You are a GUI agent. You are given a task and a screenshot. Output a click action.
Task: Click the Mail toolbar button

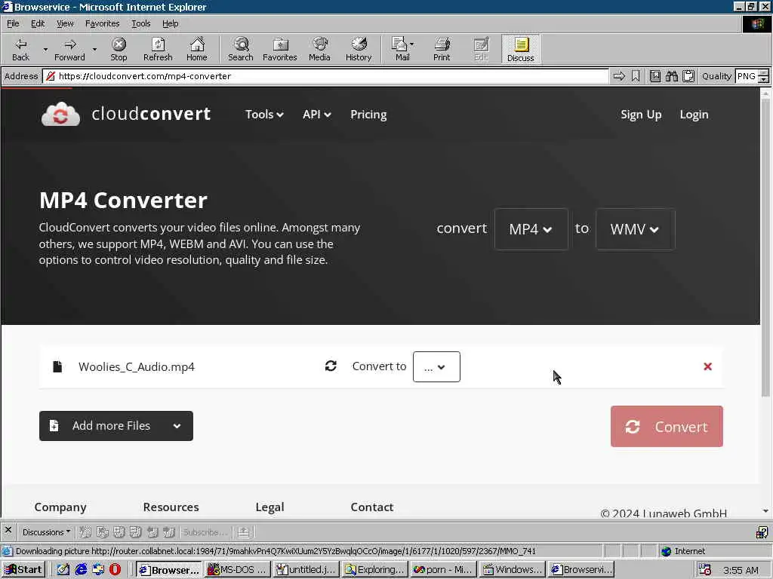[400, 49]
